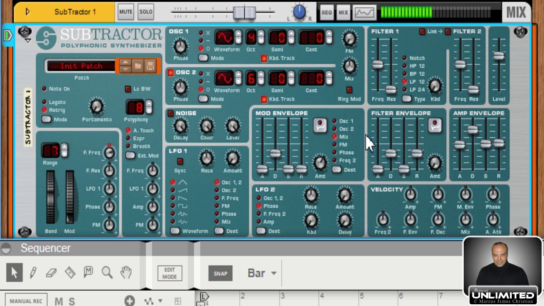This screenshot has width=544, height=306.
Task: Enable Lo BW option
Action: coord(128,89)
